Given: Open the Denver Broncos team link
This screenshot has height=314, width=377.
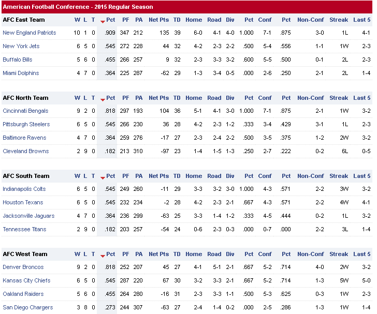Looking at the screenshot, I should pos(23,267).
